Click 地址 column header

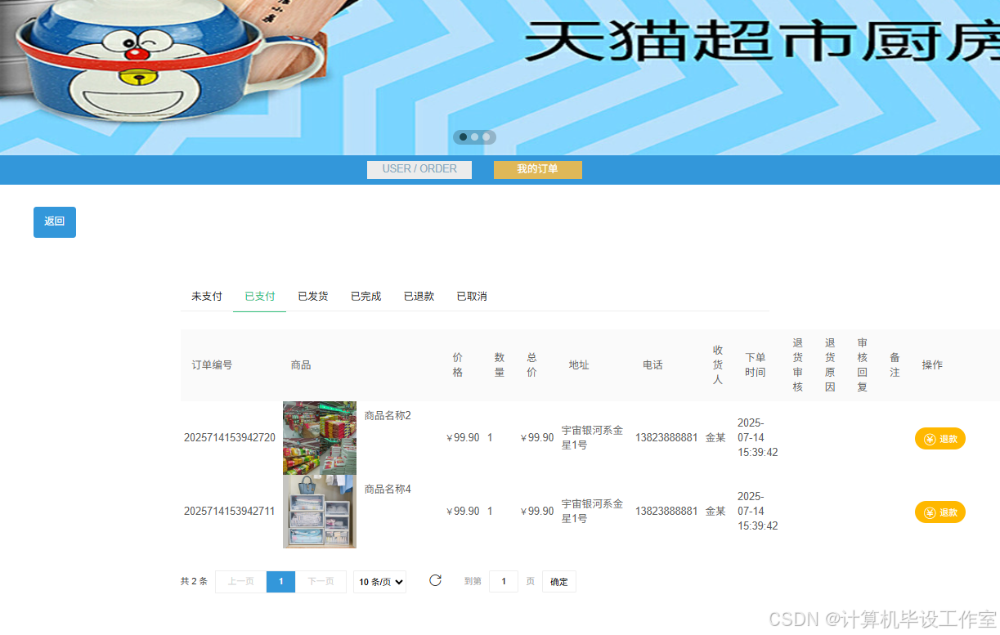tap(579, 365)
